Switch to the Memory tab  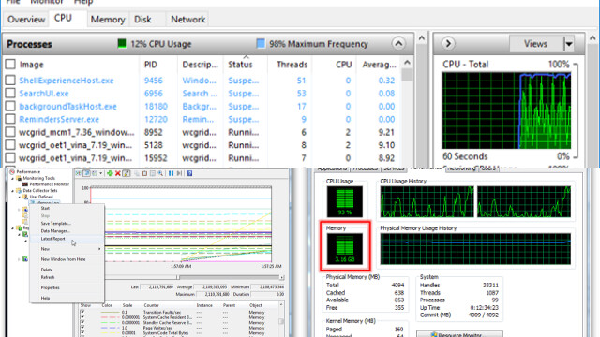coord(108,19)
